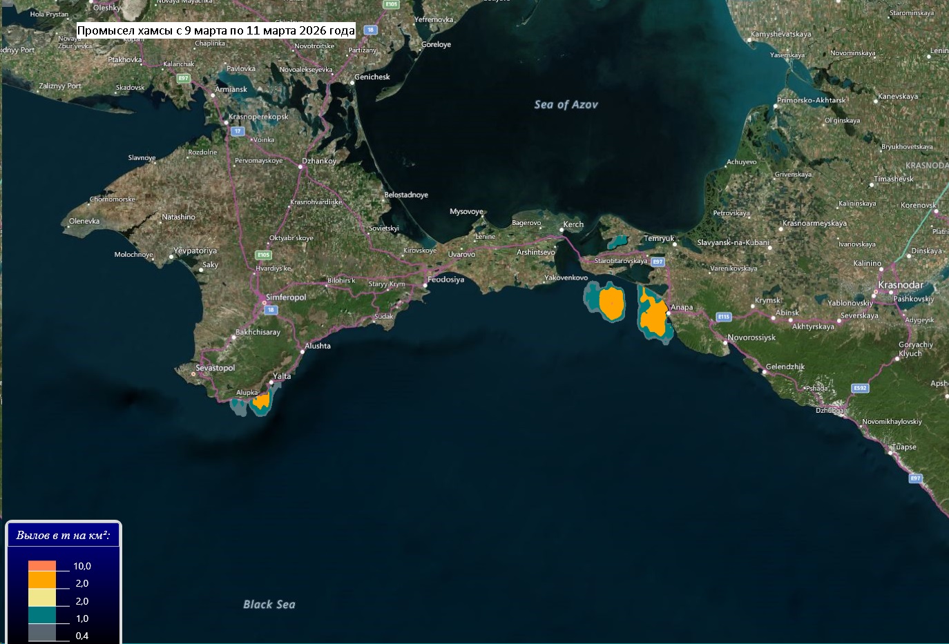
Task: Select the coral 10,0 legend swatch
Action: point(42,566)
